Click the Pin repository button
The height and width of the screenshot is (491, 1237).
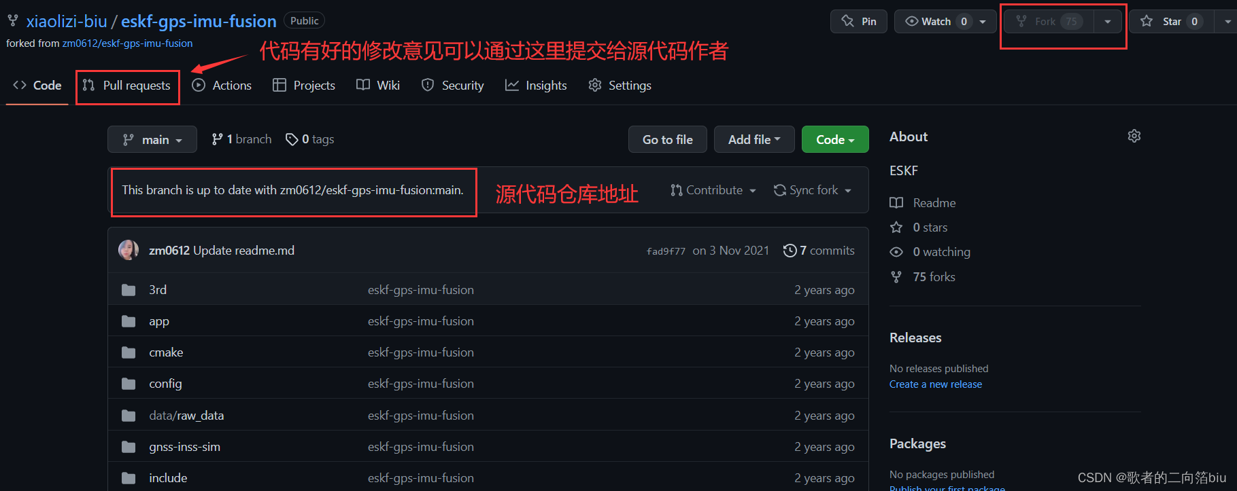(x=859, y=21)
